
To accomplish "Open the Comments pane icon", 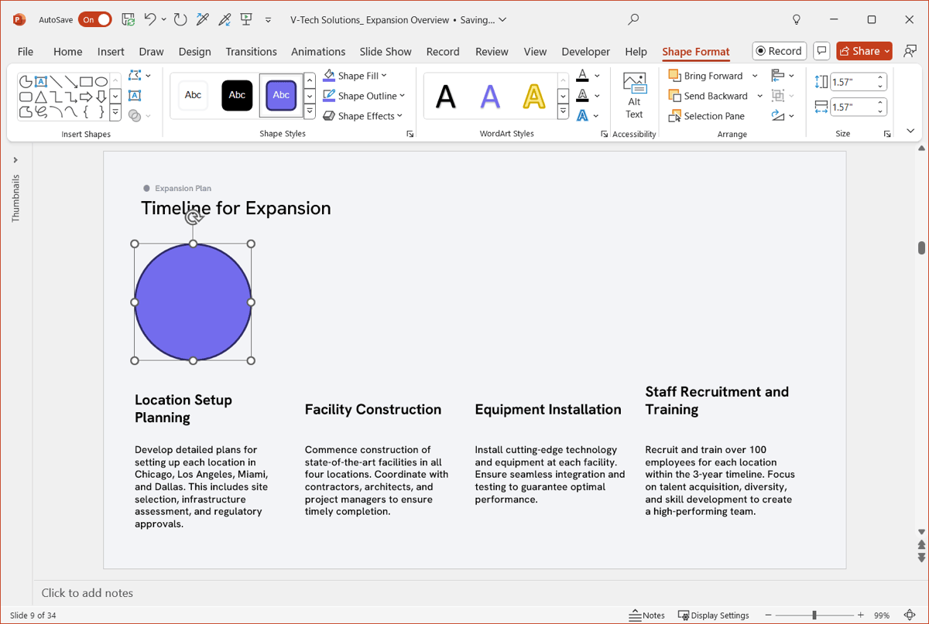I will coord(821,51).
